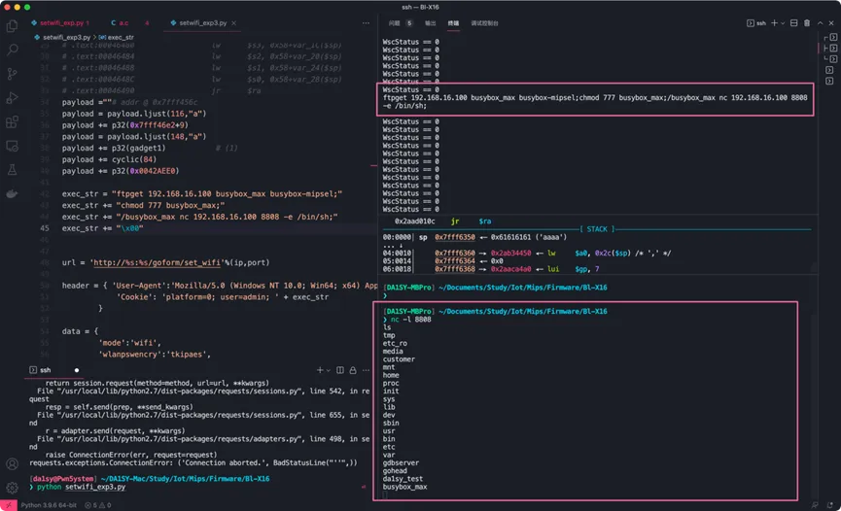Viewport: 841px width, 511px height.
Task: Open the Debug Console (调试控制台) tab
Action: 484,23
